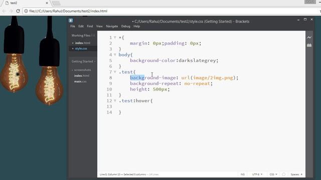Click 'height' property on line 10
The image size is (321, 180).
point(138,89)
